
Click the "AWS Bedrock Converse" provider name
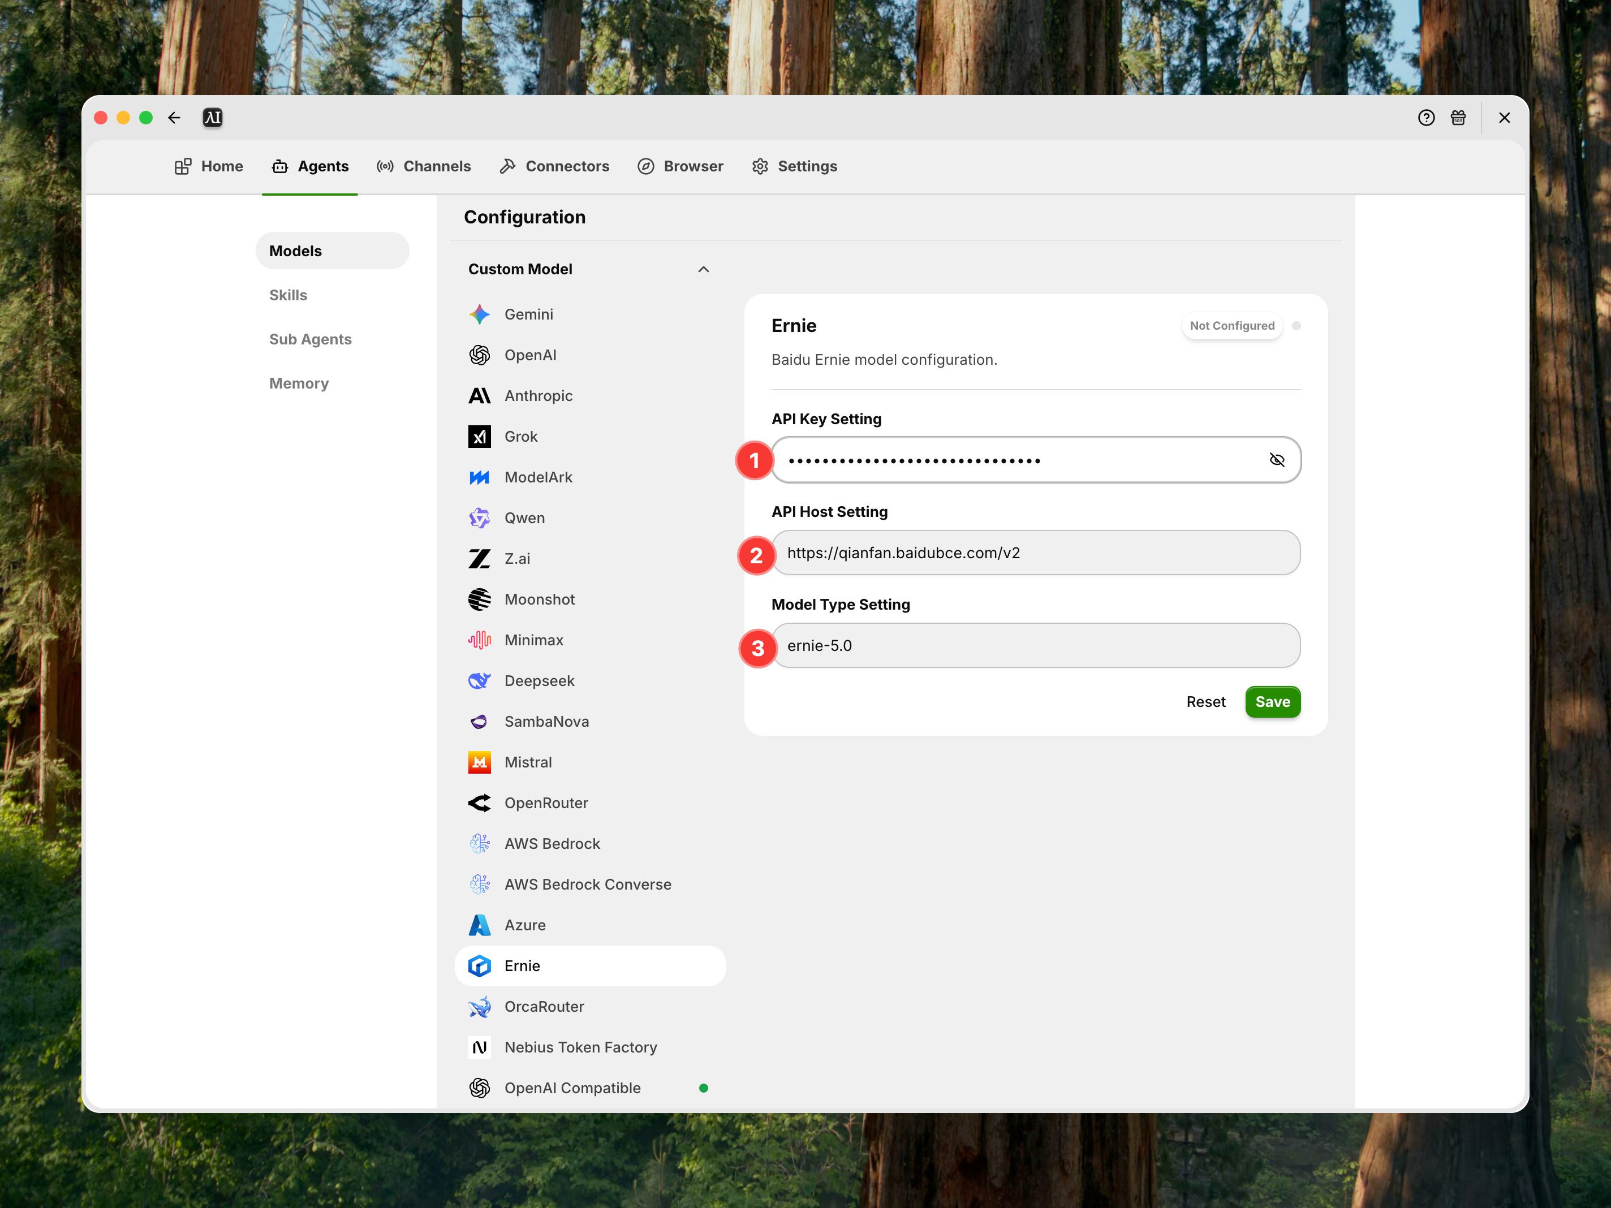[588, 886]
